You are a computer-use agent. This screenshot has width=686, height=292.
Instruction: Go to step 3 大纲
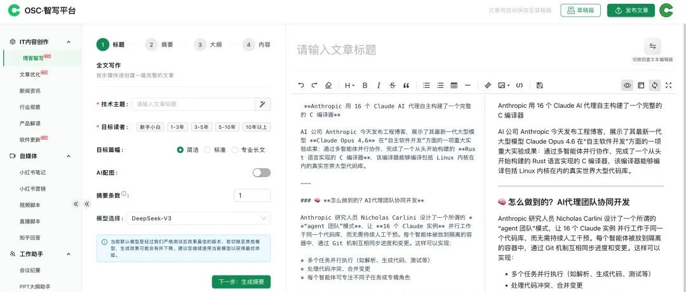click(x=208, y=44)
